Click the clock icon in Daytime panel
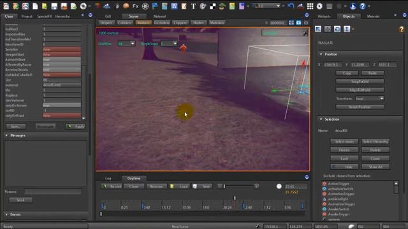The image size is (408, 229). point(279,186)
